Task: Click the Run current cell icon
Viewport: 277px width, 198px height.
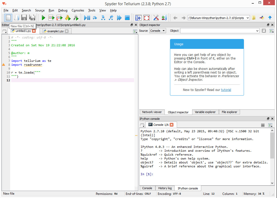Action: pos(51,18)
